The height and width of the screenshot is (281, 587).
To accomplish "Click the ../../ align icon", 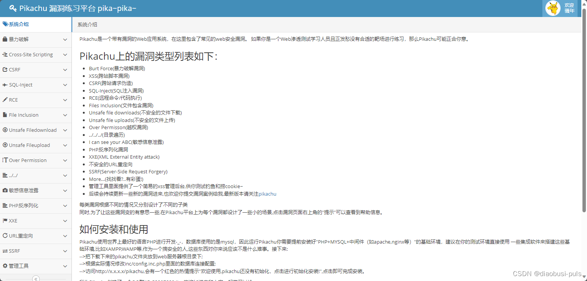I will click(5, 175).
